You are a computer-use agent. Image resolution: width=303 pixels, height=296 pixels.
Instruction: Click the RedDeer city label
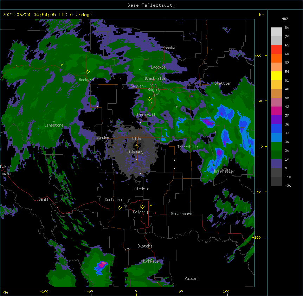(155, 90)
